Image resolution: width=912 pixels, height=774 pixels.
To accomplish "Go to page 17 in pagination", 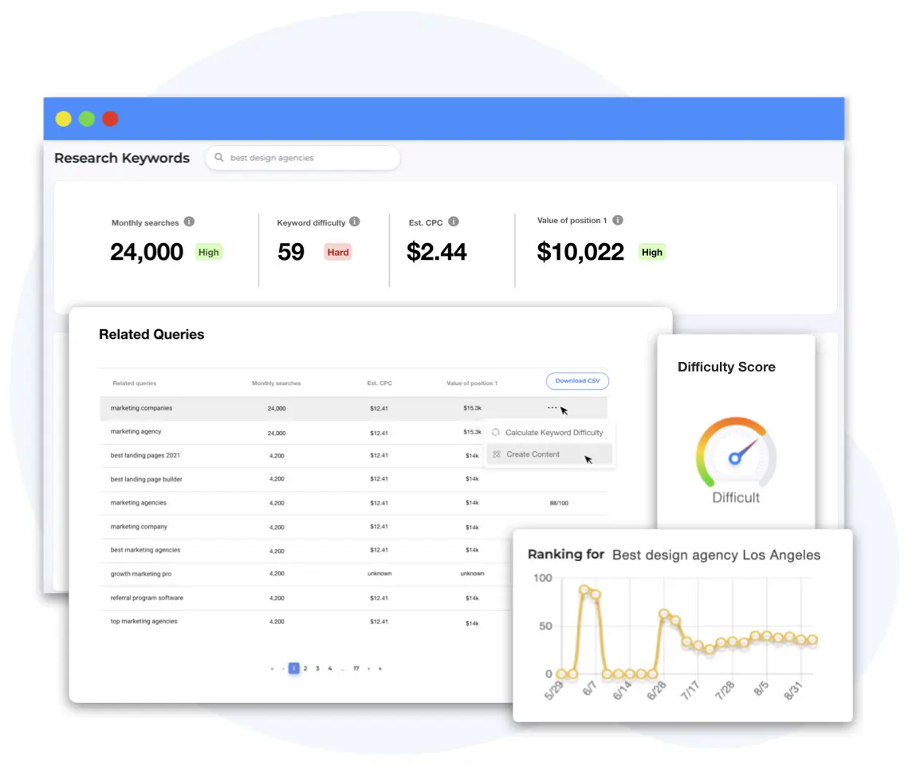I will [356, 669].
